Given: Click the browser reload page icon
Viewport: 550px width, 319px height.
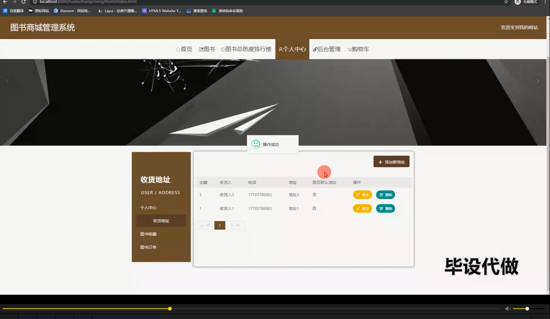Looking at the screenshot, I should click(23, 2).
